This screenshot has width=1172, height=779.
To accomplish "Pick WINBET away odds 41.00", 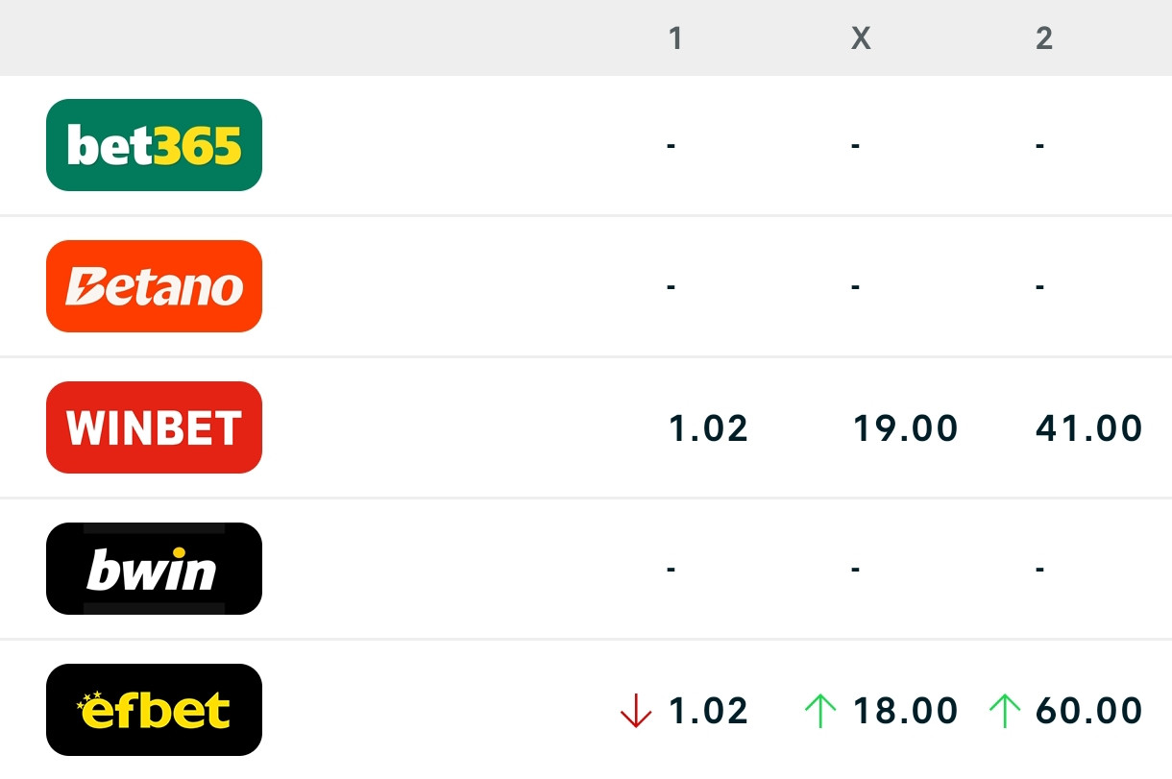I will pyautogui.click(x=1088, y=428).
